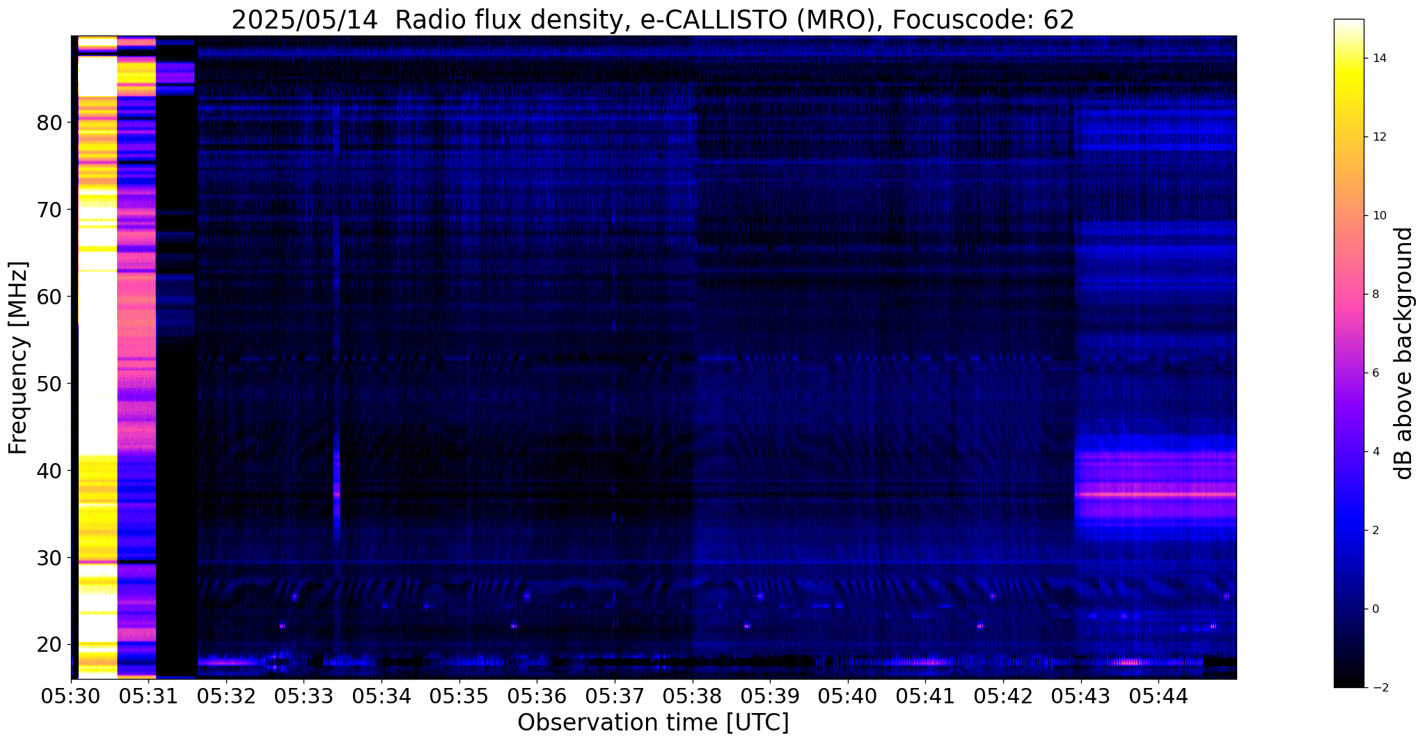The width and height of the screenshot is (1425, 743).
Task: Click the 05:41 time tick label
Action: click(925, 695)
